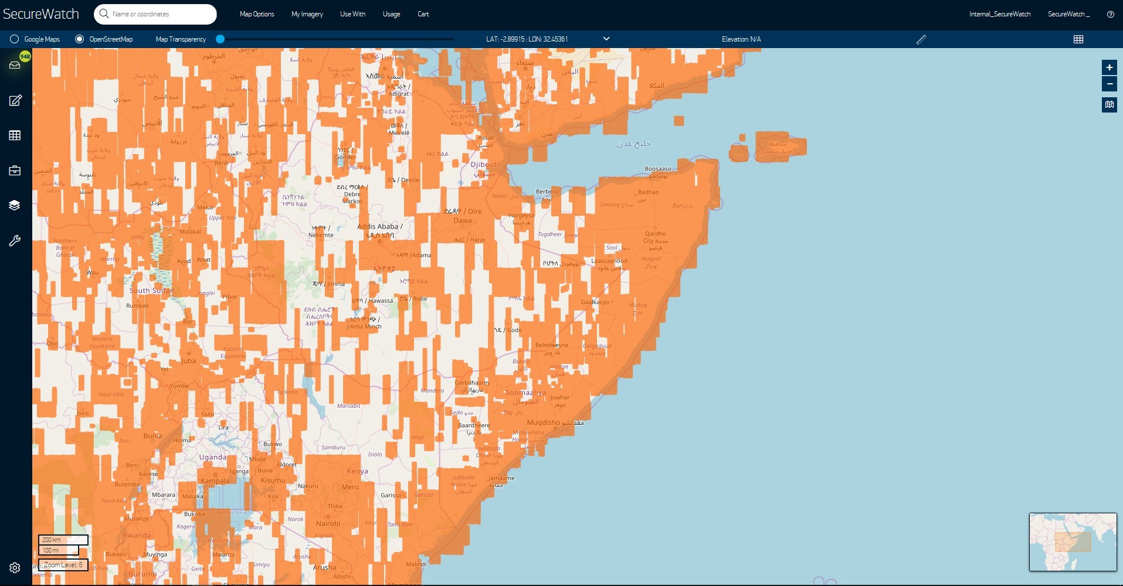This screenshot has width=1123, height=586.
Task: Click the Map Transparency slider handle
Action: coord(220,39)
